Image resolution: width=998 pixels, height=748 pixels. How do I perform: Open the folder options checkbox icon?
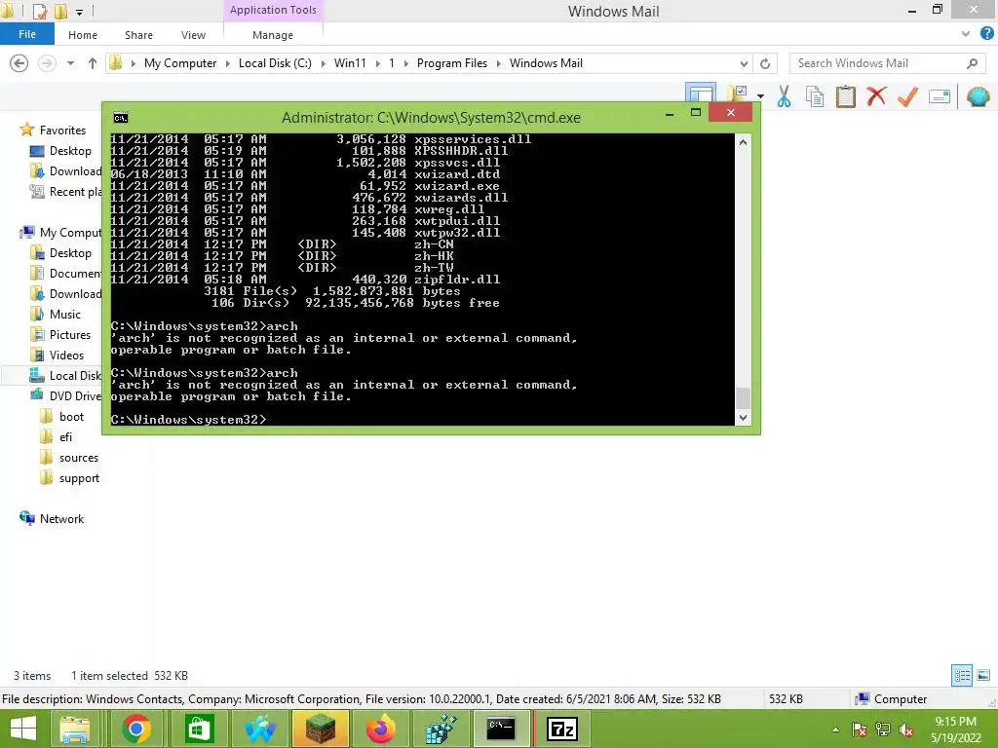[x=738, y=93]
